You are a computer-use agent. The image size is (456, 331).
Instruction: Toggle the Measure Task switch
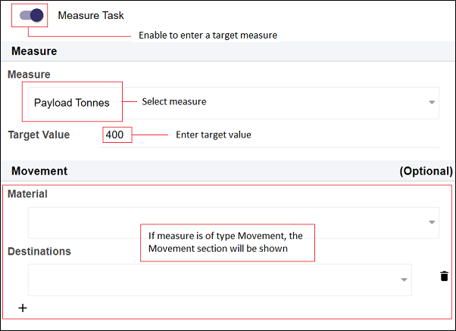(x=31, y=15)
